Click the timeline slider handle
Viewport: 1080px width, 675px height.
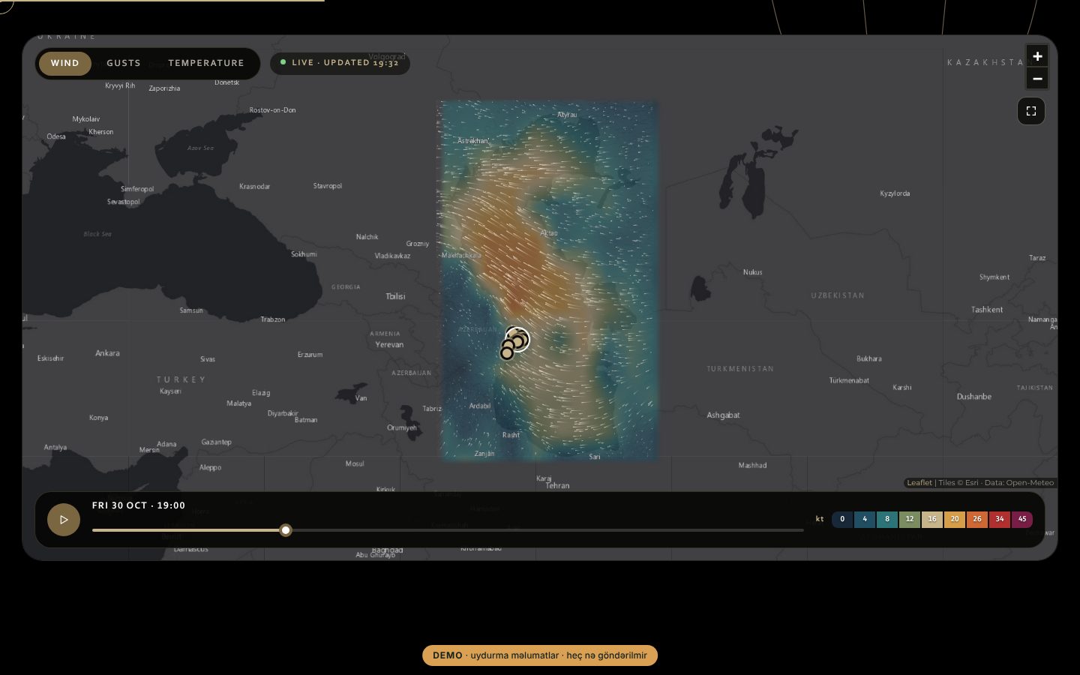point(286,530)
